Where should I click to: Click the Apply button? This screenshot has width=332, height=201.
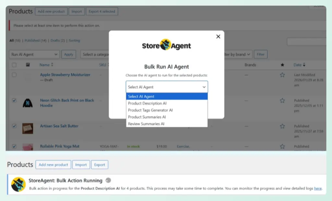coord(68,54)
